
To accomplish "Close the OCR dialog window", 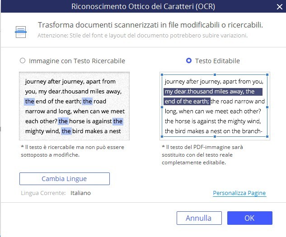I will pyautogui.click(x=279, y=6).
